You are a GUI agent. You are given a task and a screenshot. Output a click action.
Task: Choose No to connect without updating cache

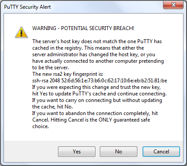tap(119, 152)
